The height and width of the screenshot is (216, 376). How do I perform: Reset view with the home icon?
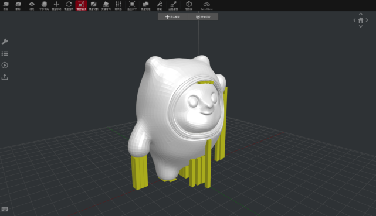pos(361,20)
